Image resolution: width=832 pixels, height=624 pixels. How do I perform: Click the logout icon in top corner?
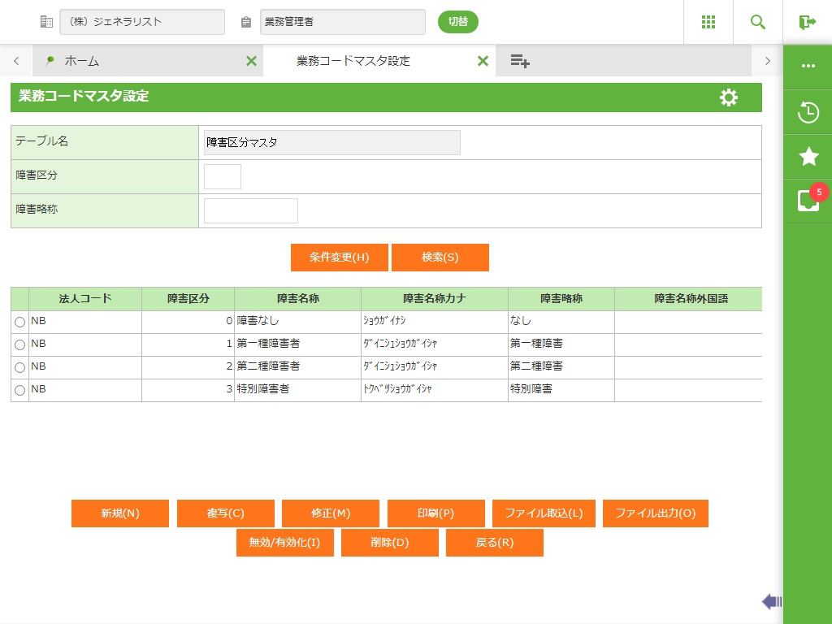(x=807, y=22)
